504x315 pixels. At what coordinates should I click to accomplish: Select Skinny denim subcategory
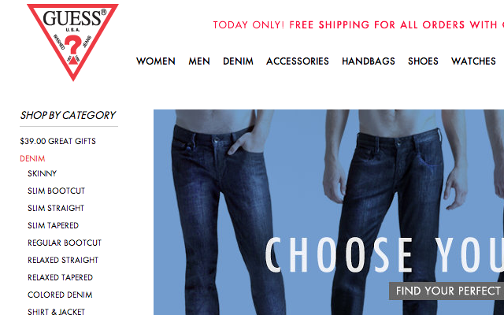pos(42,173)
